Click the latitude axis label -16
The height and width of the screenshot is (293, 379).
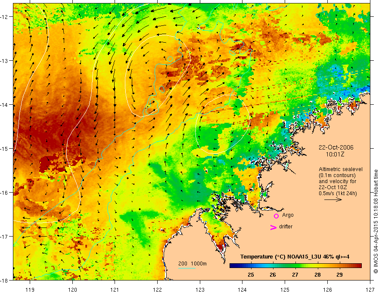pos(5,193)
